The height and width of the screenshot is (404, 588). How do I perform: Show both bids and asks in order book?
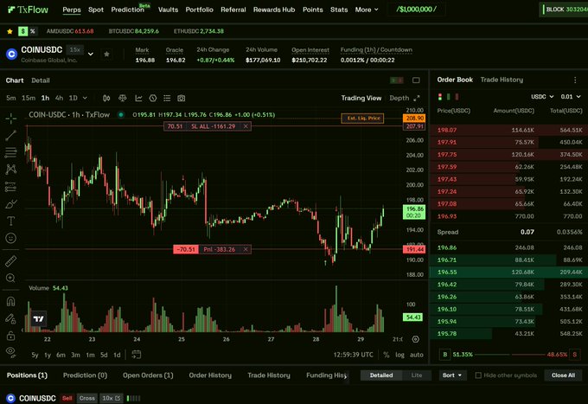pyautogui.click(x=440, y=97)
